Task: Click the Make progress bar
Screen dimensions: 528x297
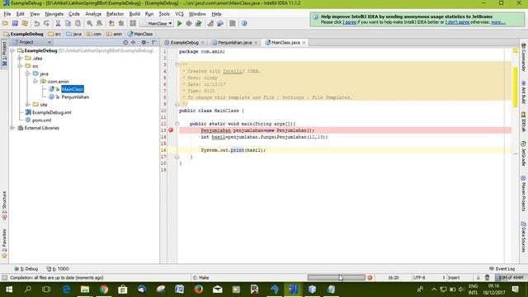Action: tap(336, 277)
